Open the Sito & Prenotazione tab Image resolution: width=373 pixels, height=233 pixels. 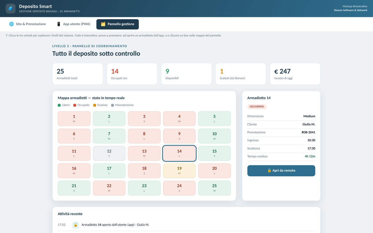pyautogui.click(x=28, y=24)
